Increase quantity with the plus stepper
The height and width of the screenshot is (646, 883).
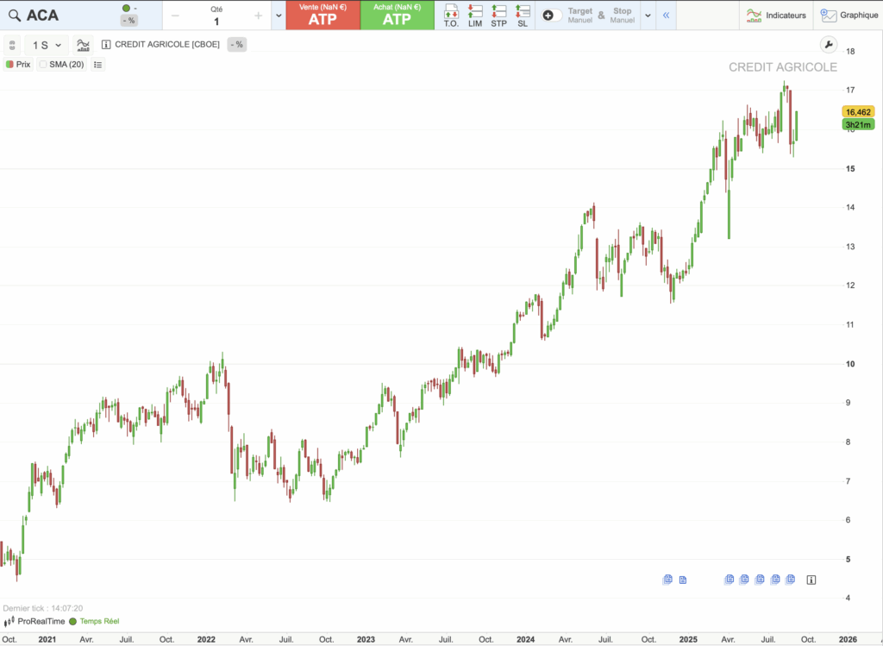coord(257,16)
